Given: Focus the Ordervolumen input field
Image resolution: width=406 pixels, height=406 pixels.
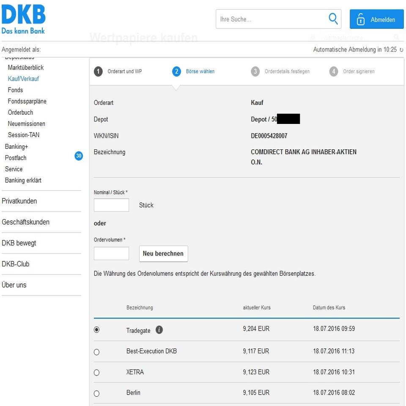Looking at the screenshot, I should click(x=111, y=253).
